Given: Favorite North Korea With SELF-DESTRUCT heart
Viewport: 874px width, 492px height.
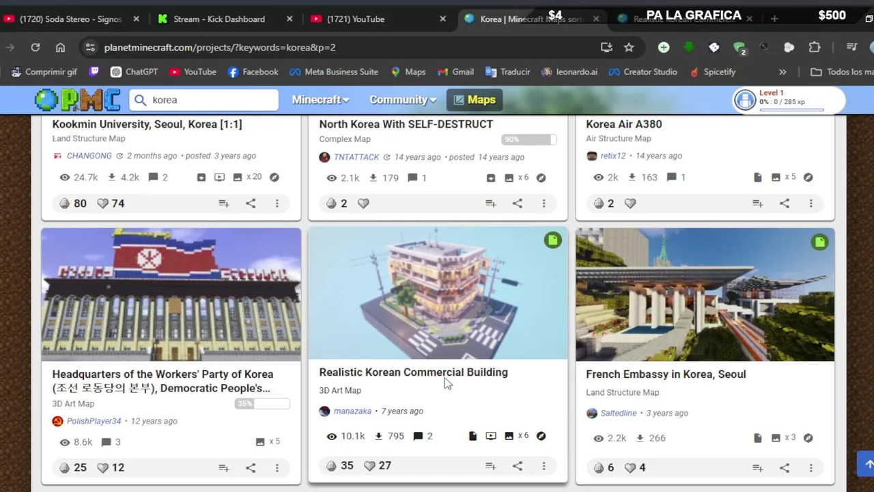Looking at the screenshot, I should coord(363,204).
